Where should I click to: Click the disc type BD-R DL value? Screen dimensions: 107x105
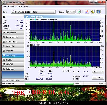[20, 20]
